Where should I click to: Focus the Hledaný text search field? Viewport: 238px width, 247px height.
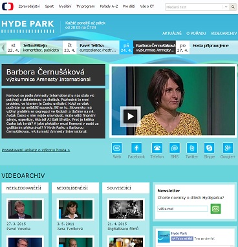pyautogui.click(x=194, y=7)
